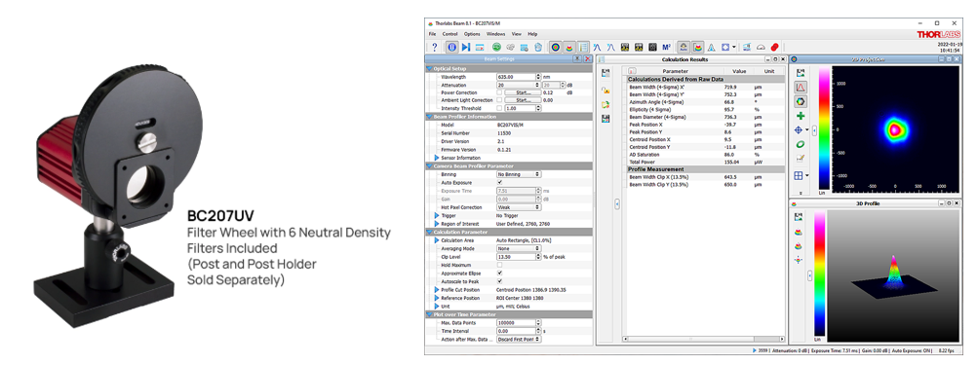977x365 pixels.
Task: Open the Control menu
Action: [x=449, y=33]
